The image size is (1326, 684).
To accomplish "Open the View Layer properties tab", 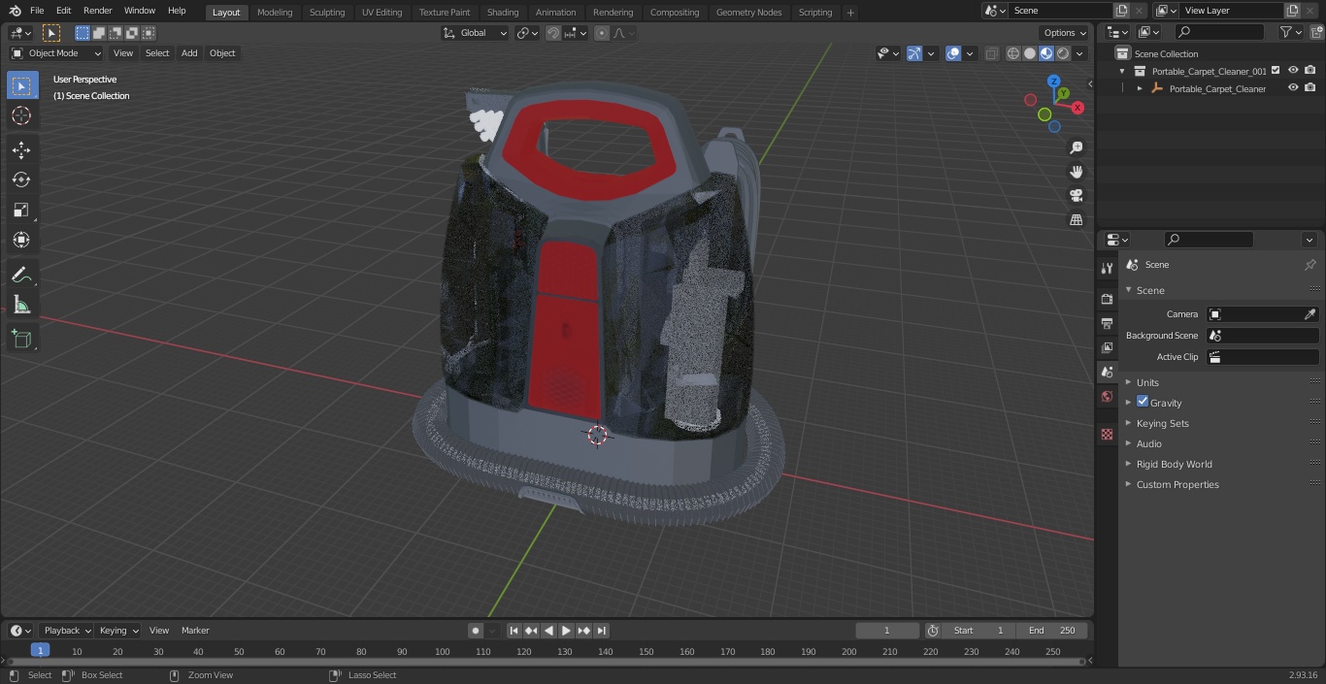I will (1107, 347).
